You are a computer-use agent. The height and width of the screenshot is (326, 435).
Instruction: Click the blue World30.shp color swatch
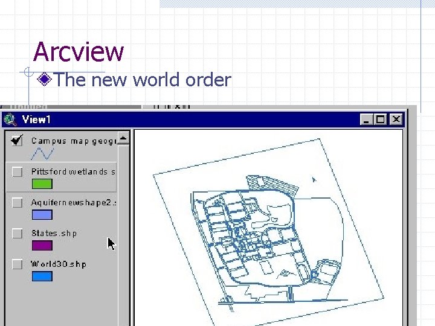click(x=42, y=276)
